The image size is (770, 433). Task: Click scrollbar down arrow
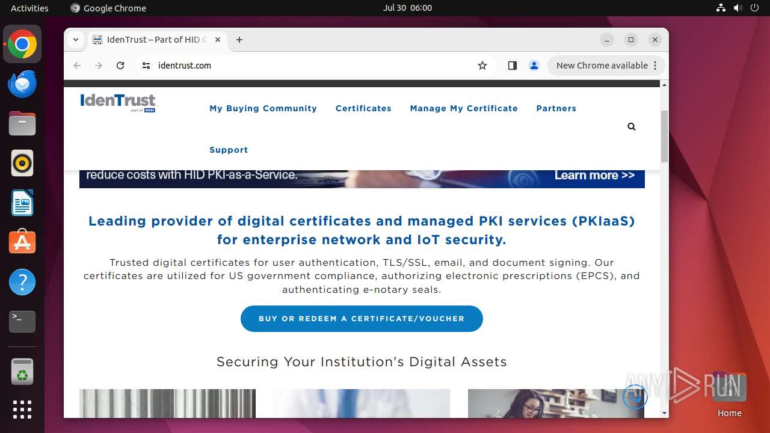click(x=664, y=413)
